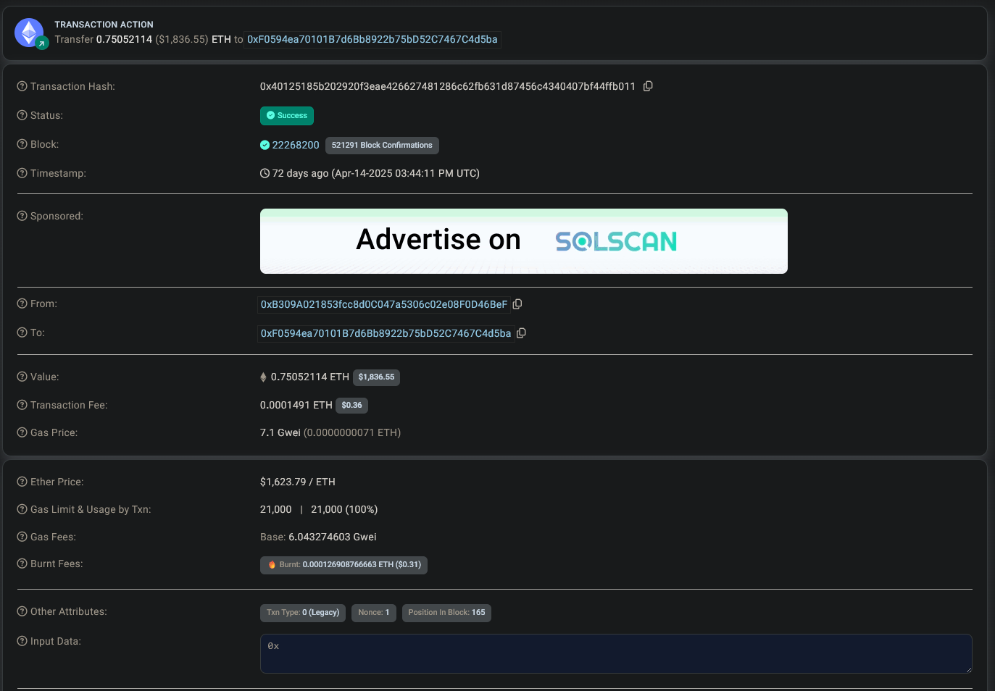Copy the transaction hash
Screen dimensions: 995x691
648,86
